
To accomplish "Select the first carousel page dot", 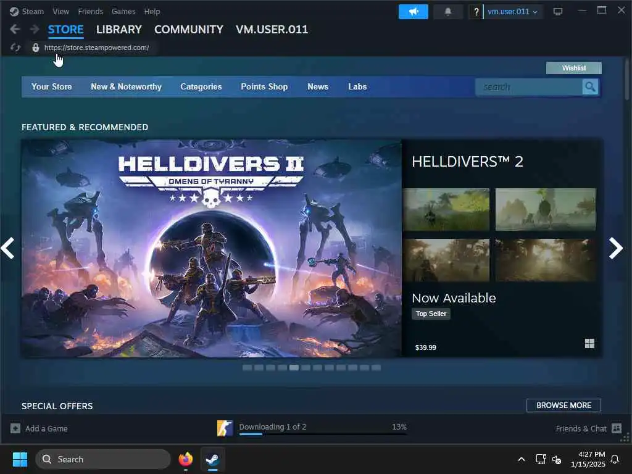I will point(247,368).
